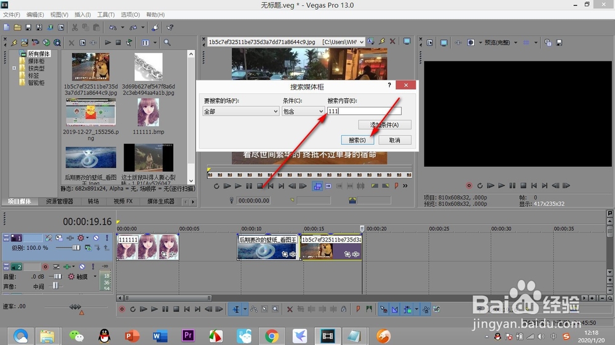Click the 取消 button in the search dialog

pos(395,140)
